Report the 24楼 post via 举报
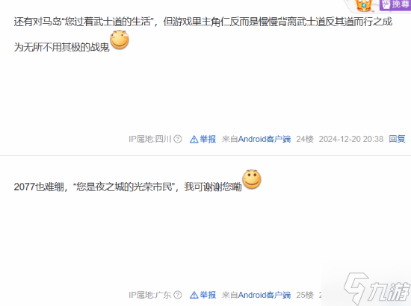 point(203,139)
